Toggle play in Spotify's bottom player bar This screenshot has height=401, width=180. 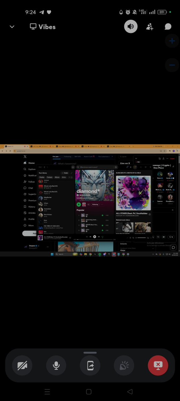[95, 236]
